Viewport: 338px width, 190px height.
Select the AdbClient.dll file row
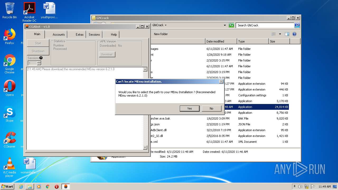pyautogui.click(x=220, y=130)
